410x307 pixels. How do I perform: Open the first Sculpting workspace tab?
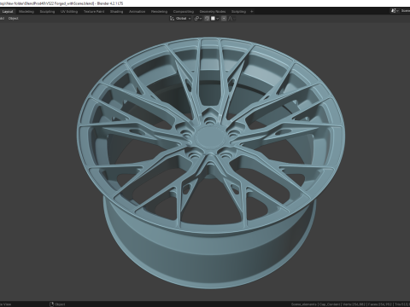(x=47, y=12)
